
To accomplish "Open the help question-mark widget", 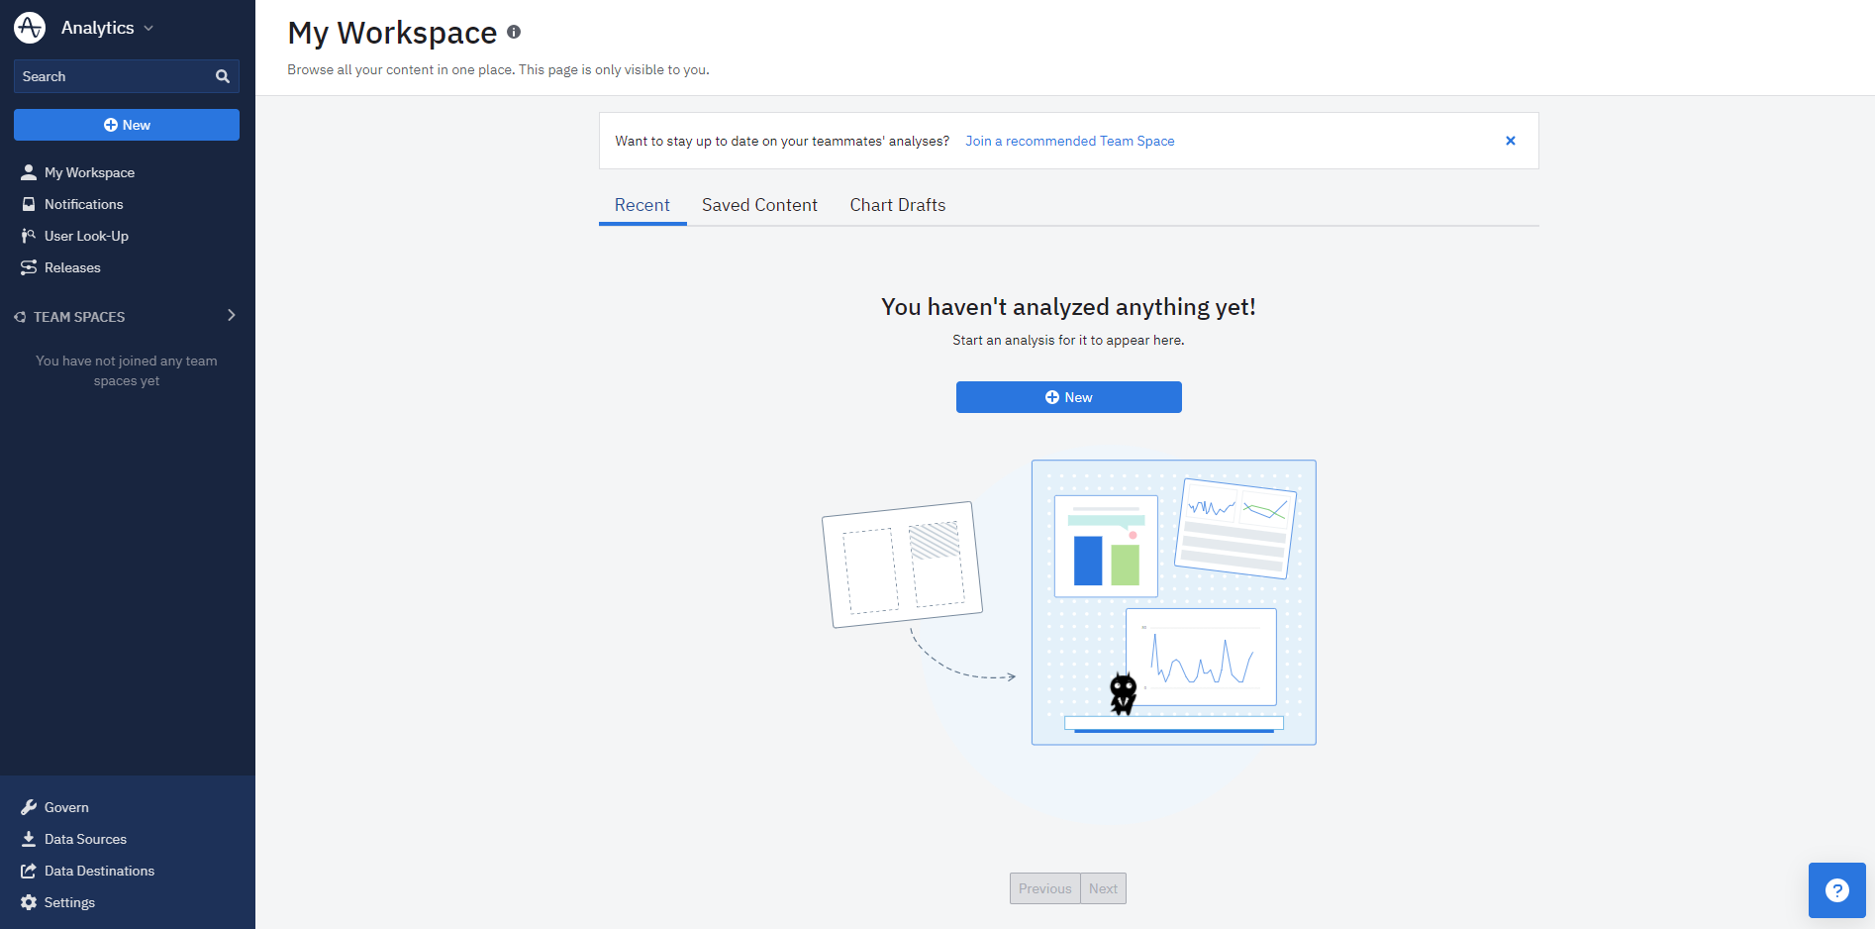I will 1837,890.
